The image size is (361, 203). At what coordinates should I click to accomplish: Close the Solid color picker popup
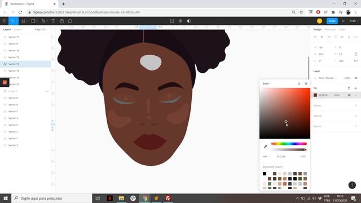[306, 83]
